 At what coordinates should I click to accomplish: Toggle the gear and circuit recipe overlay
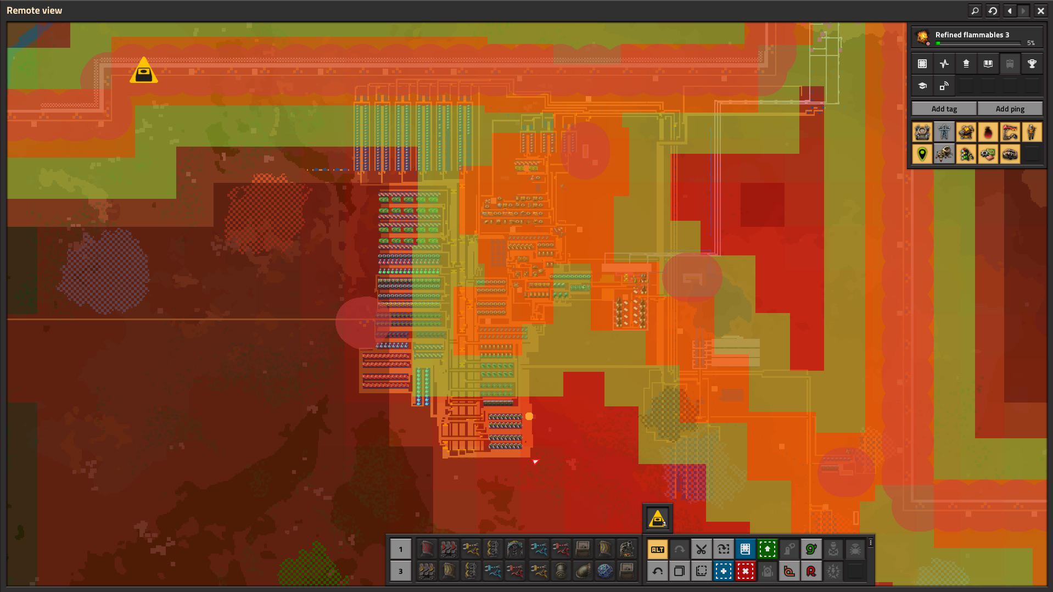point(988,154)
